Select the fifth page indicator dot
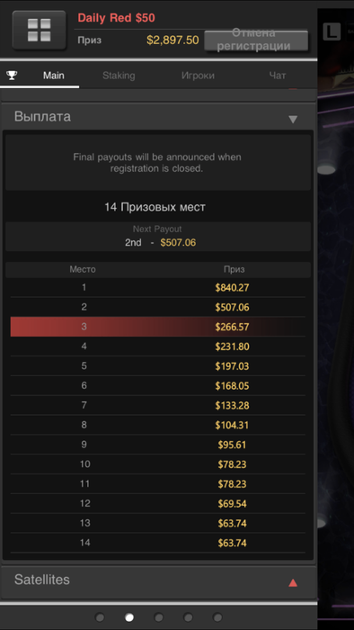This screenshot has width=354, height=630. (x=217, y=617)
